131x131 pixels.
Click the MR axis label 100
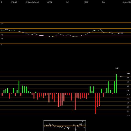pos(128,74)
